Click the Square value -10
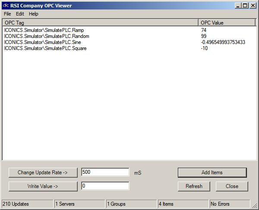259x210 pixels. coord(204,48)
